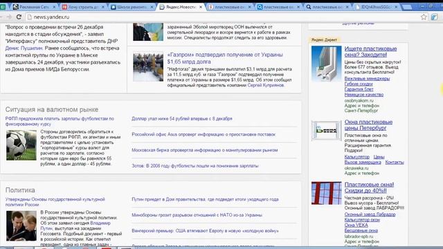Open the Ищете пластиковые окна ad
This screenshot has width=443, height=249.
[x=370, y=52]
